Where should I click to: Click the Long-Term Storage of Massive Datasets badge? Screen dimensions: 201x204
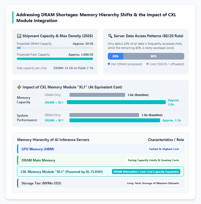click(153, 183)
